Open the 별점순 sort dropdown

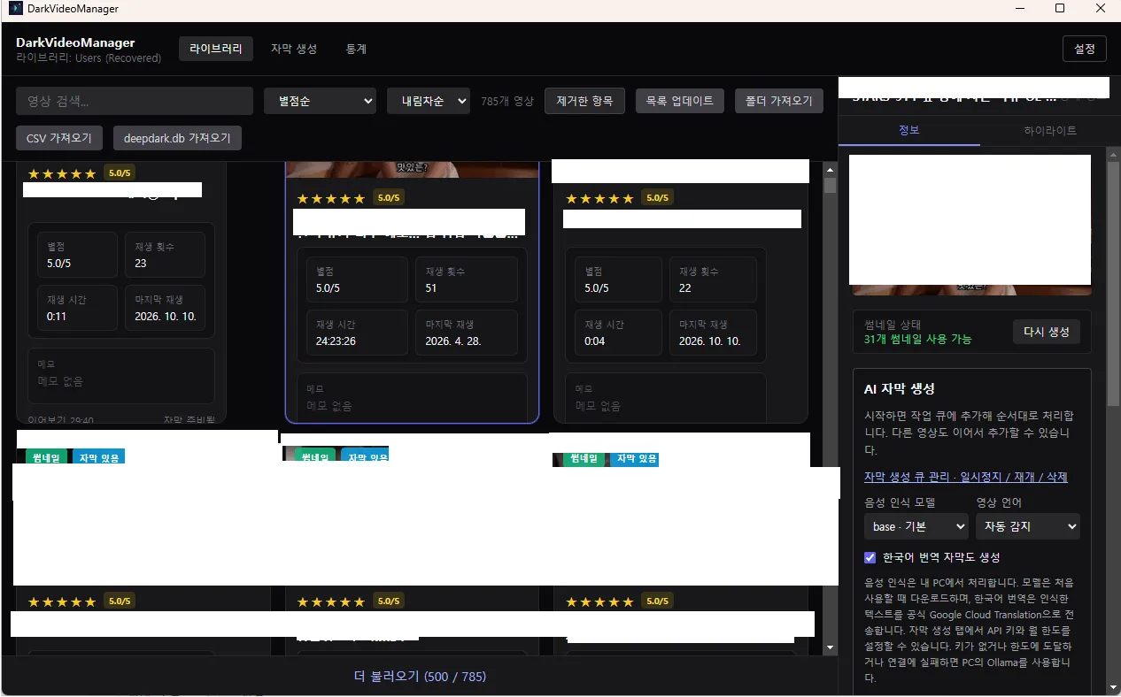(x=321, y=101)
